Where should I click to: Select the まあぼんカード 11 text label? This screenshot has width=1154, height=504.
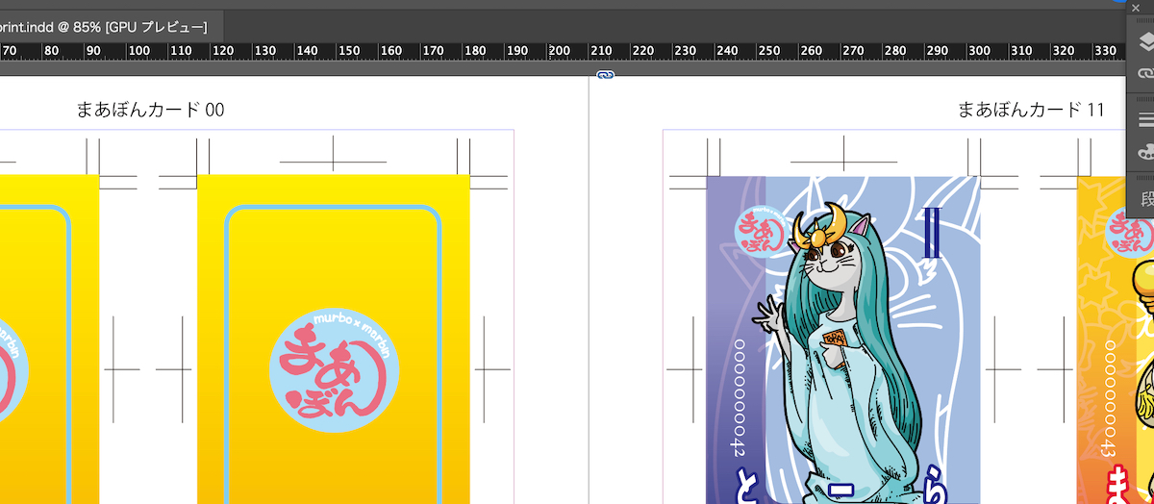click(1031, 110)
